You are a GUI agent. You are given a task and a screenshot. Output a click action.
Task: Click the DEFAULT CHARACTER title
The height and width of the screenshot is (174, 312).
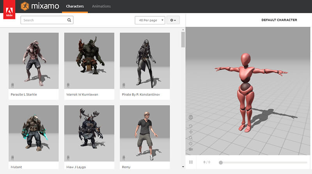[279, 20]
